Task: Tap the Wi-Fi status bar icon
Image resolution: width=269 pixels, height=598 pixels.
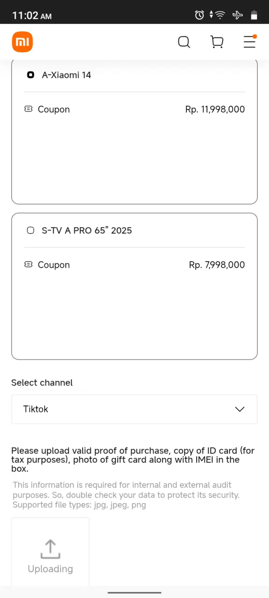Action: [x=220, y=15]
